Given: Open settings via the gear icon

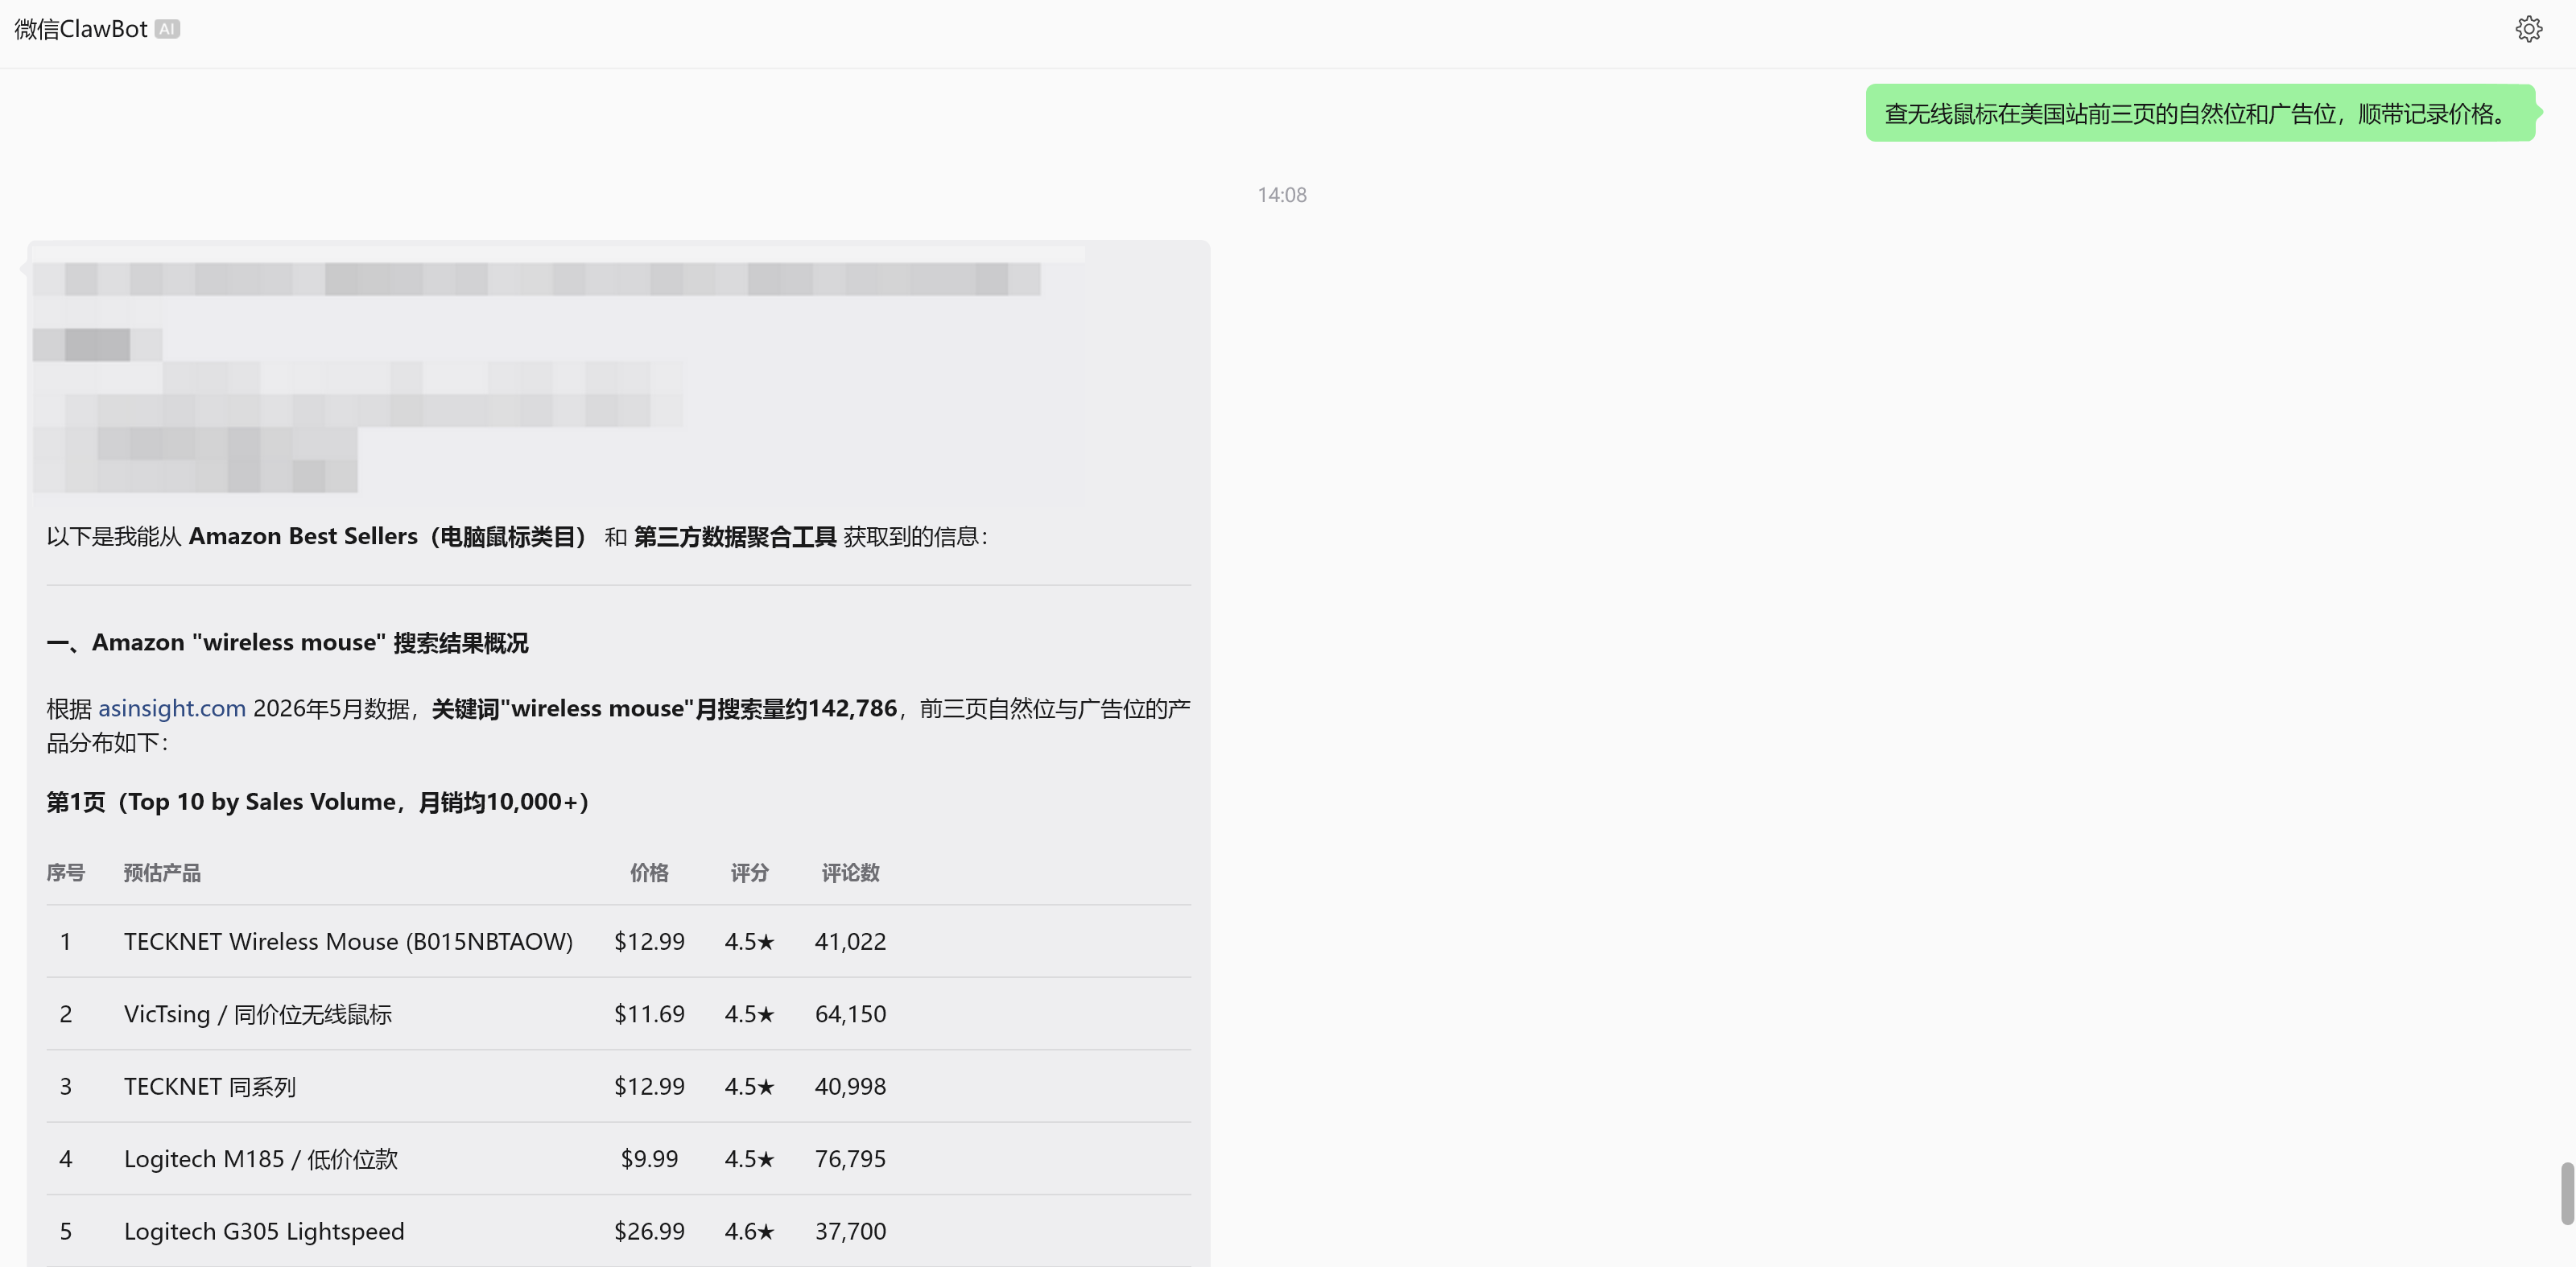Looking at the screenshot, I should [2528, 29].
